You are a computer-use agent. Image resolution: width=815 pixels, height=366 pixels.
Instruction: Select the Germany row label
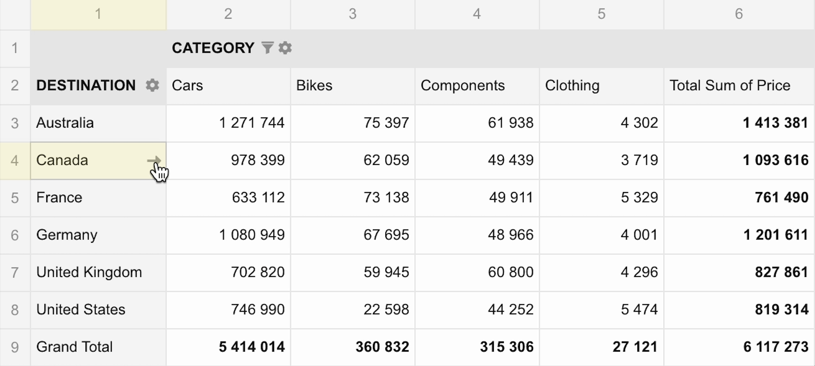(67, 235)
